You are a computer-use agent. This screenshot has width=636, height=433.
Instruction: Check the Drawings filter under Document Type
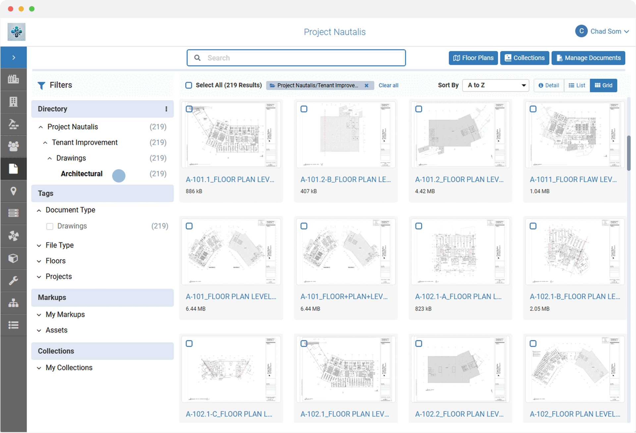(50, 226)
